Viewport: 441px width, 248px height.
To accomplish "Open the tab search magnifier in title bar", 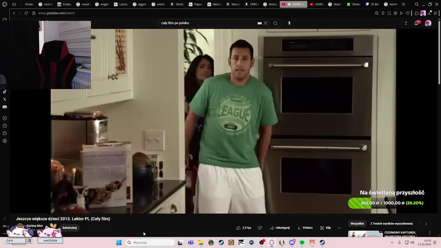I will [417, 4].
